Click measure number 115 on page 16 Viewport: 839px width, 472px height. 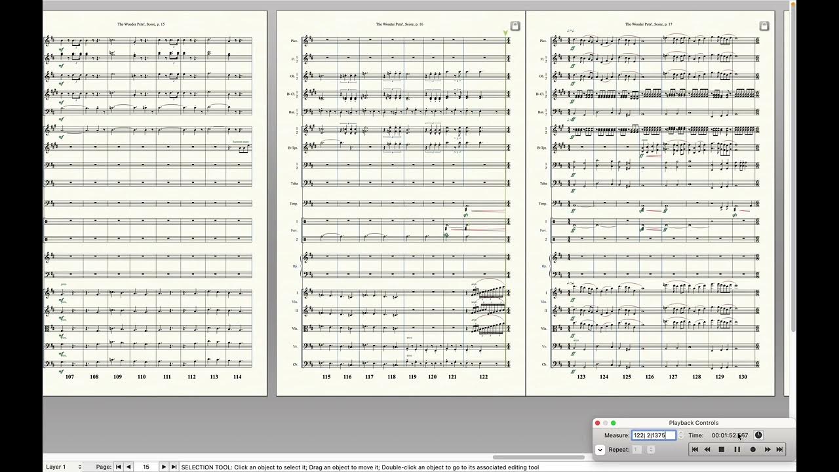click(326, 377)
